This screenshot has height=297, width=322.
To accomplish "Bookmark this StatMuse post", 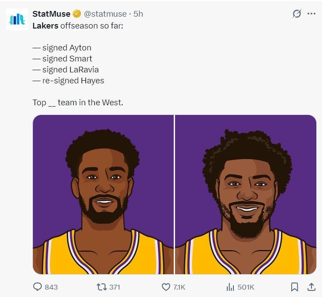I will 294,287.
